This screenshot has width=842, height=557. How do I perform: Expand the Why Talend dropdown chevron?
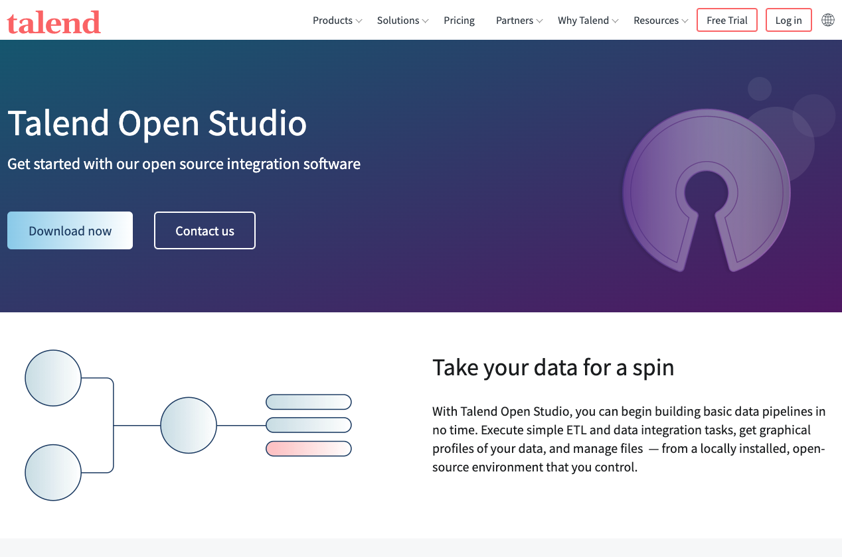click(x=616, y=21)
